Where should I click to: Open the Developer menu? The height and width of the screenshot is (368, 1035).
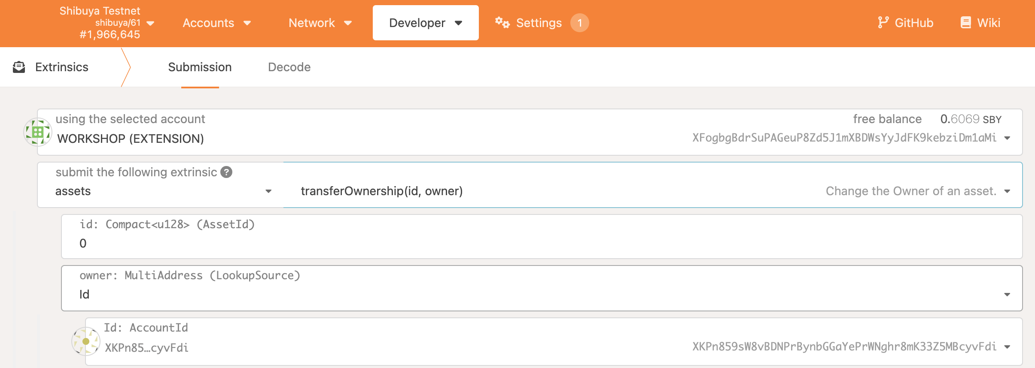click(425, 23)
